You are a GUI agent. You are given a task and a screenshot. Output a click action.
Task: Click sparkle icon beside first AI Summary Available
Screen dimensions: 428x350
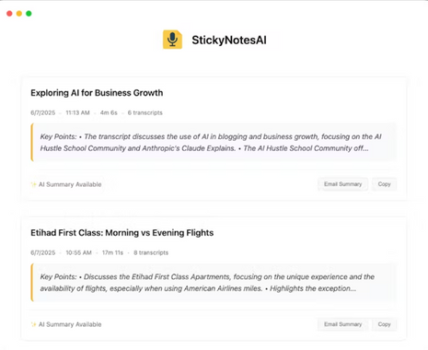click(33, 184)
